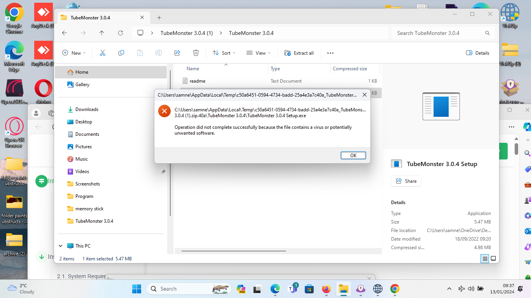531x298 pixels.
Task: Select Downloads in the navigation pane
Action: coord(87,109)
